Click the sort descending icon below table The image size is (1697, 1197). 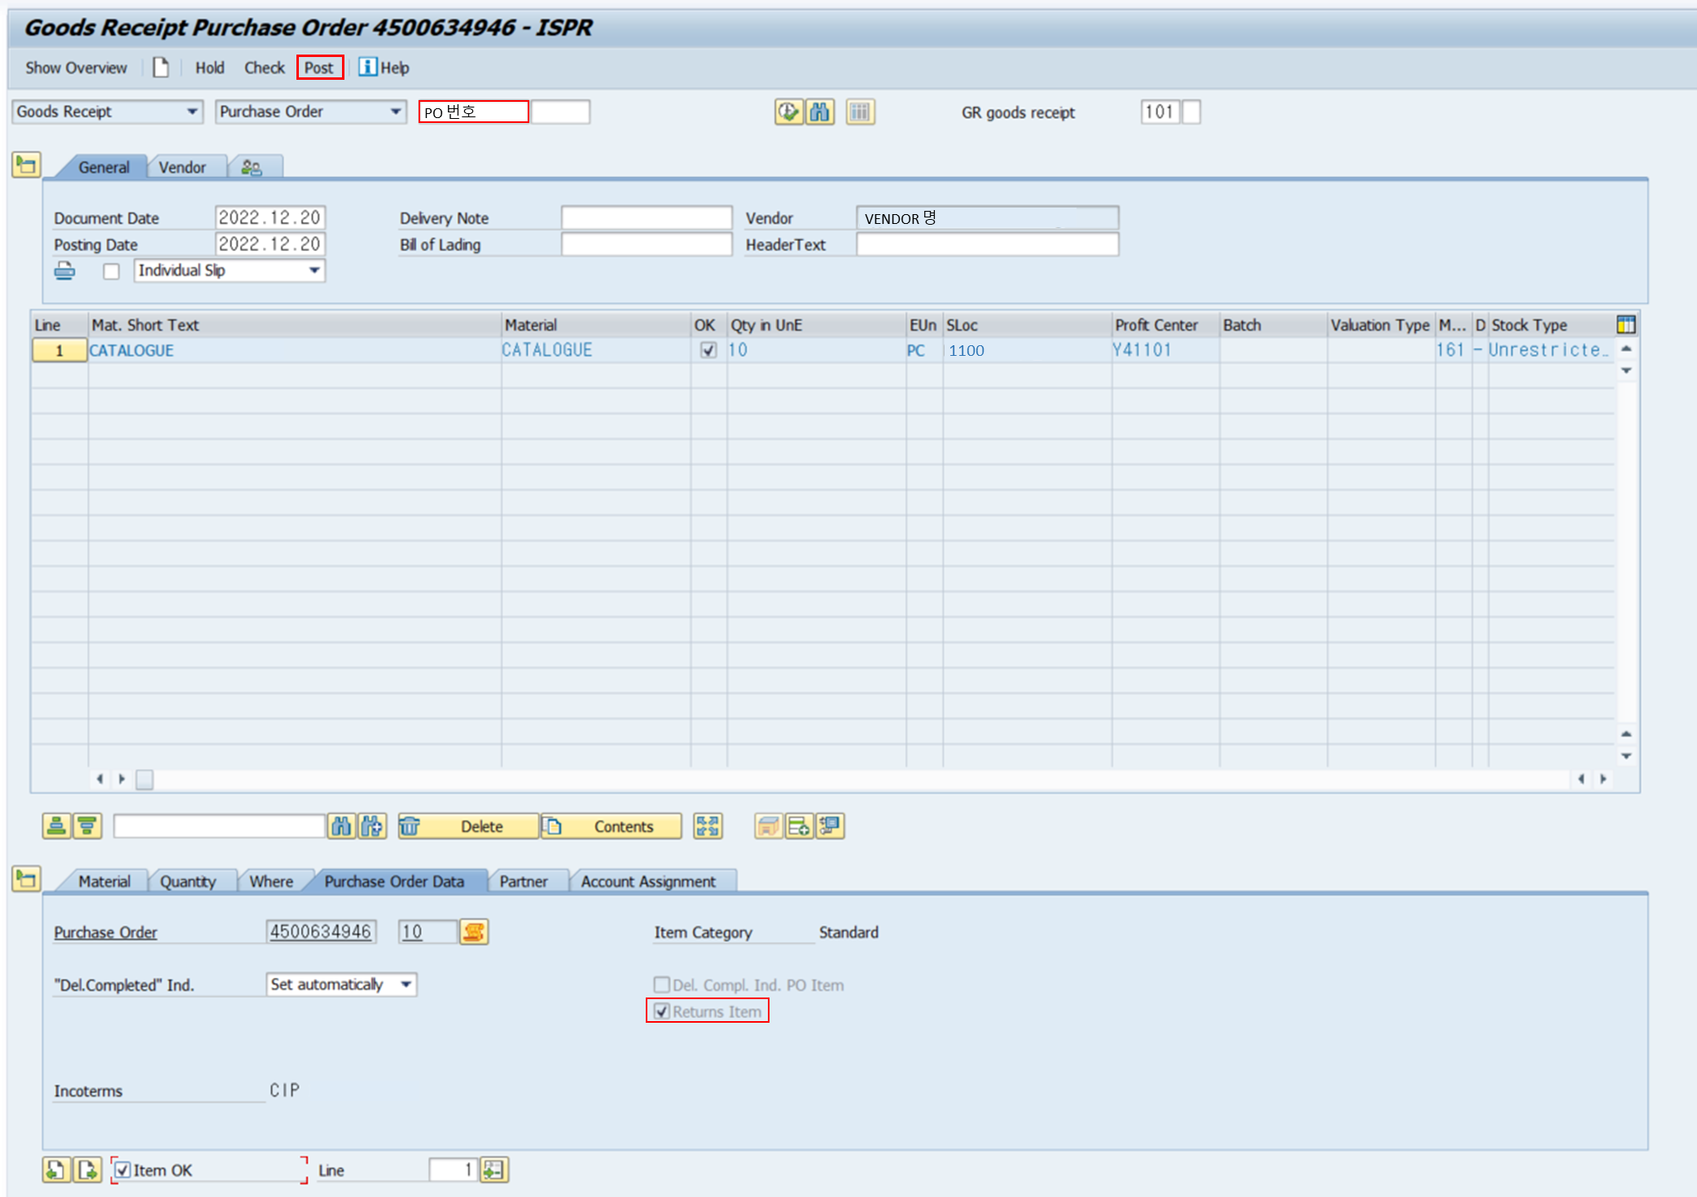[x=87, y=826]
